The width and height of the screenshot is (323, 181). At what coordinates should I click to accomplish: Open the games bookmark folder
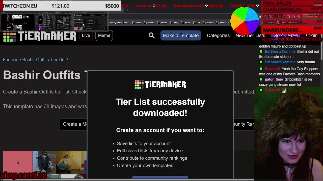(x=208, y=23)
